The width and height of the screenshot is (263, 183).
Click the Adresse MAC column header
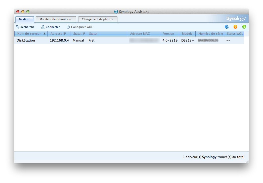[x=140, y=34]
